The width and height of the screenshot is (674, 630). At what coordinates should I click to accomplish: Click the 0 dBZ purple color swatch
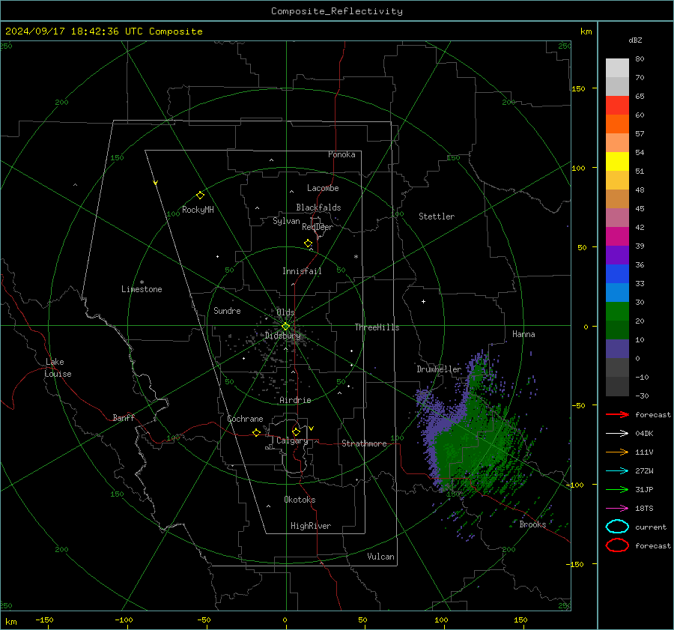click(x=617, y=349)
